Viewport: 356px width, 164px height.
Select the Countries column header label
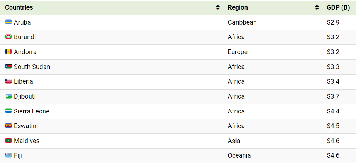click(19, 7)
